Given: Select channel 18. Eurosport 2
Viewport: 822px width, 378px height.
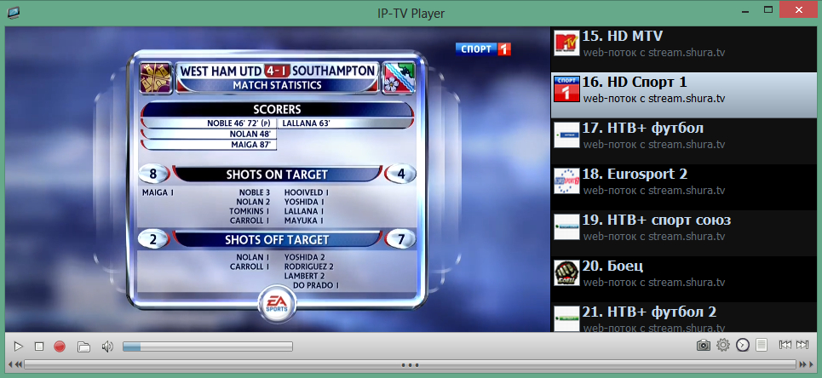Looking at the screenshot, I should (x=684, y=187).
